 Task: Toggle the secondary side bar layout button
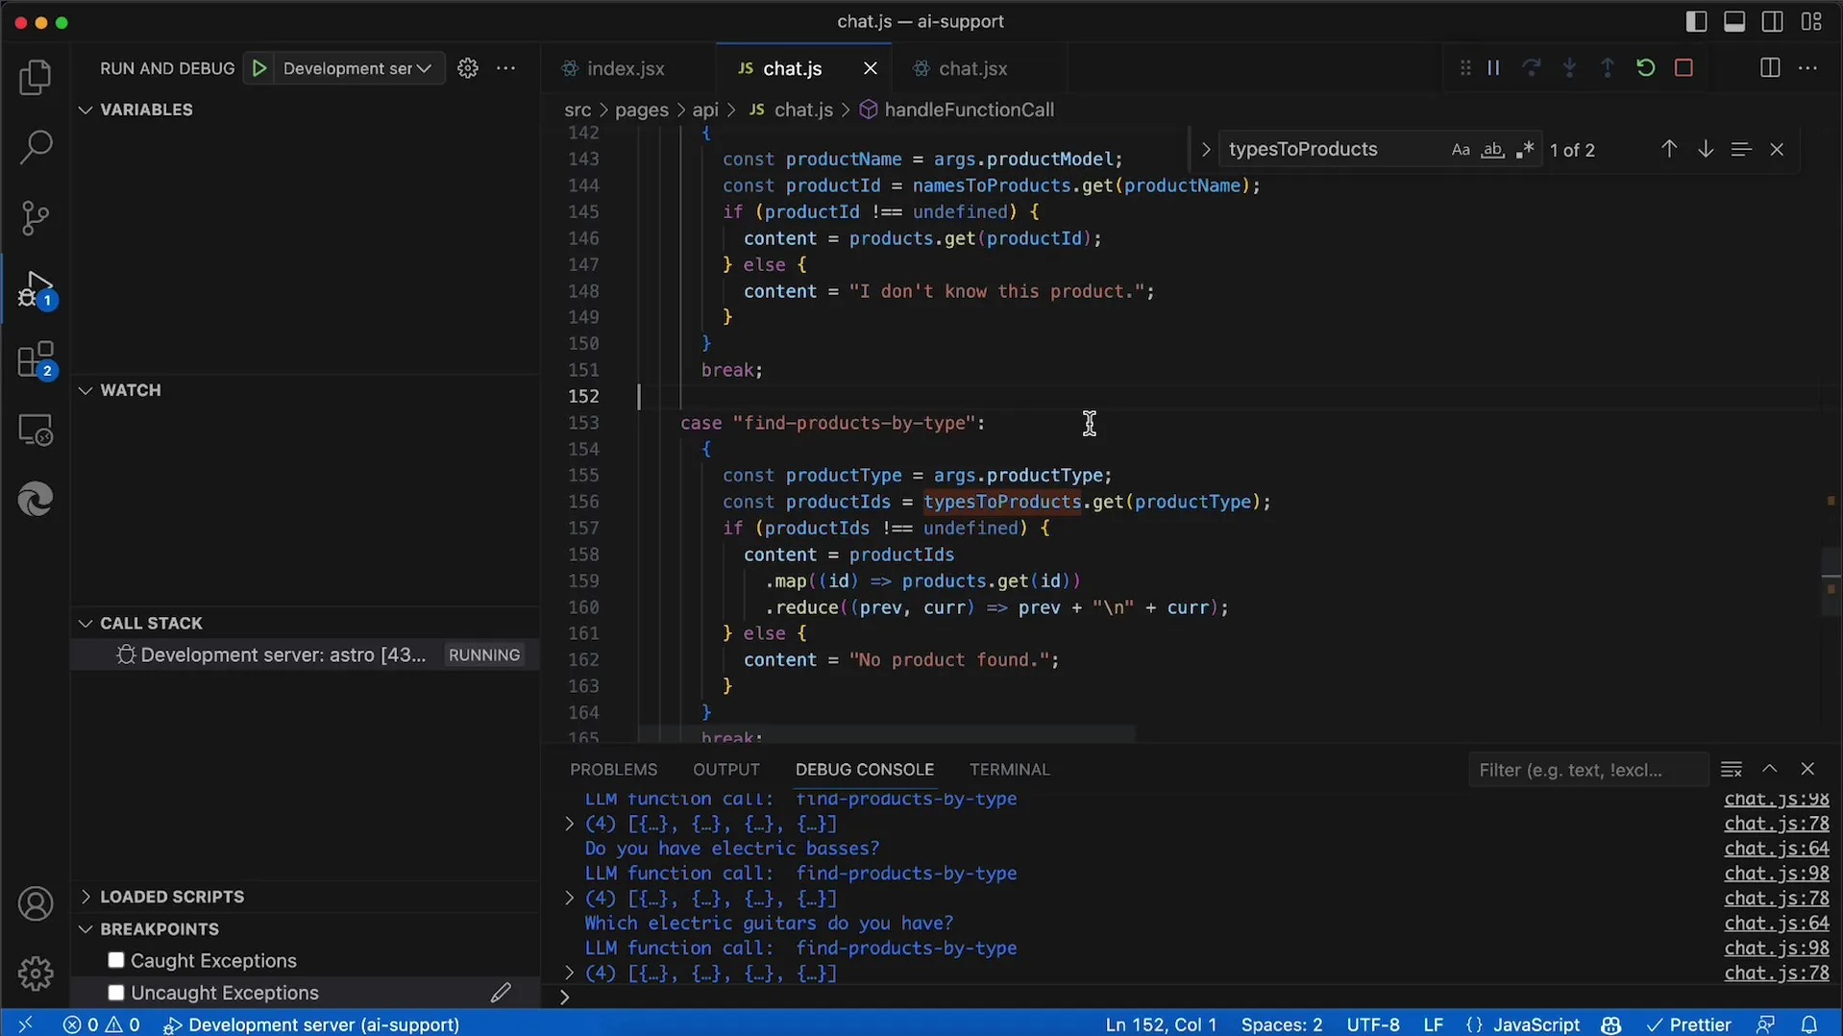point(1773,21)
